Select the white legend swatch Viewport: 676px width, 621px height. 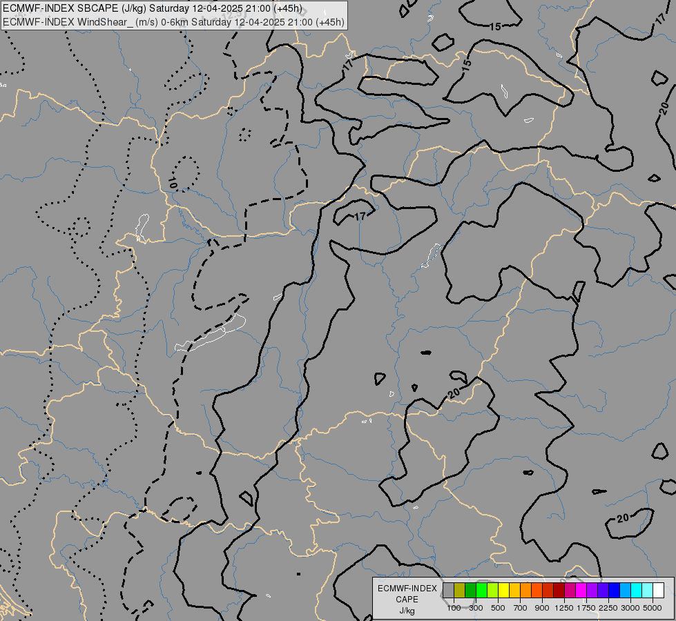659,591
